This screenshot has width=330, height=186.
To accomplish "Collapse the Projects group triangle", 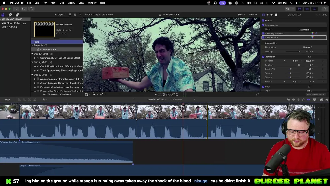I will coord(32,45).
